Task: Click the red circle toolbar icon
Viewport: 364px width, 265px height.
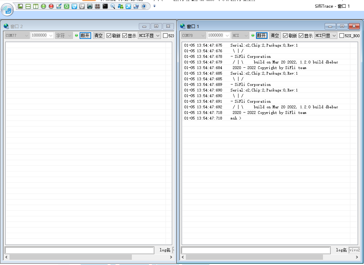Action: (x=51, y=6)
